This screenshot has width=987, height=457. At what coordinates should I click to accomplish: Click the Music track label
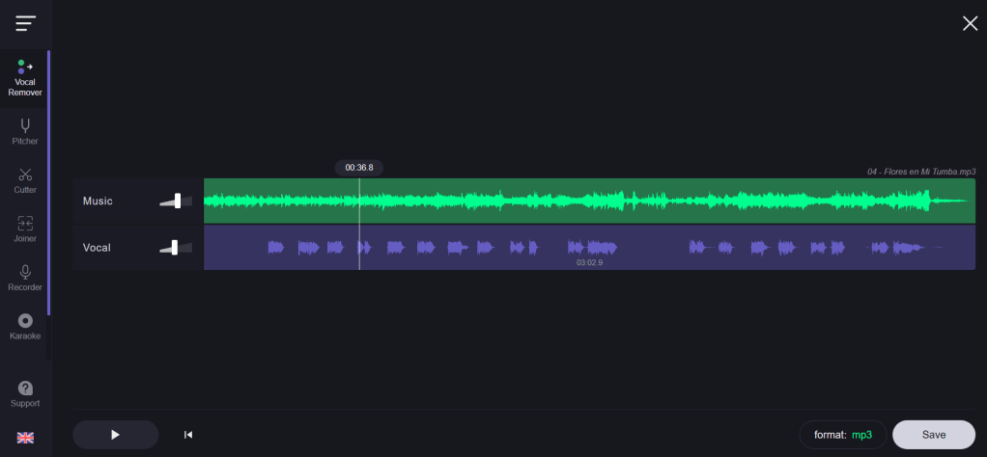pos(98,202)
